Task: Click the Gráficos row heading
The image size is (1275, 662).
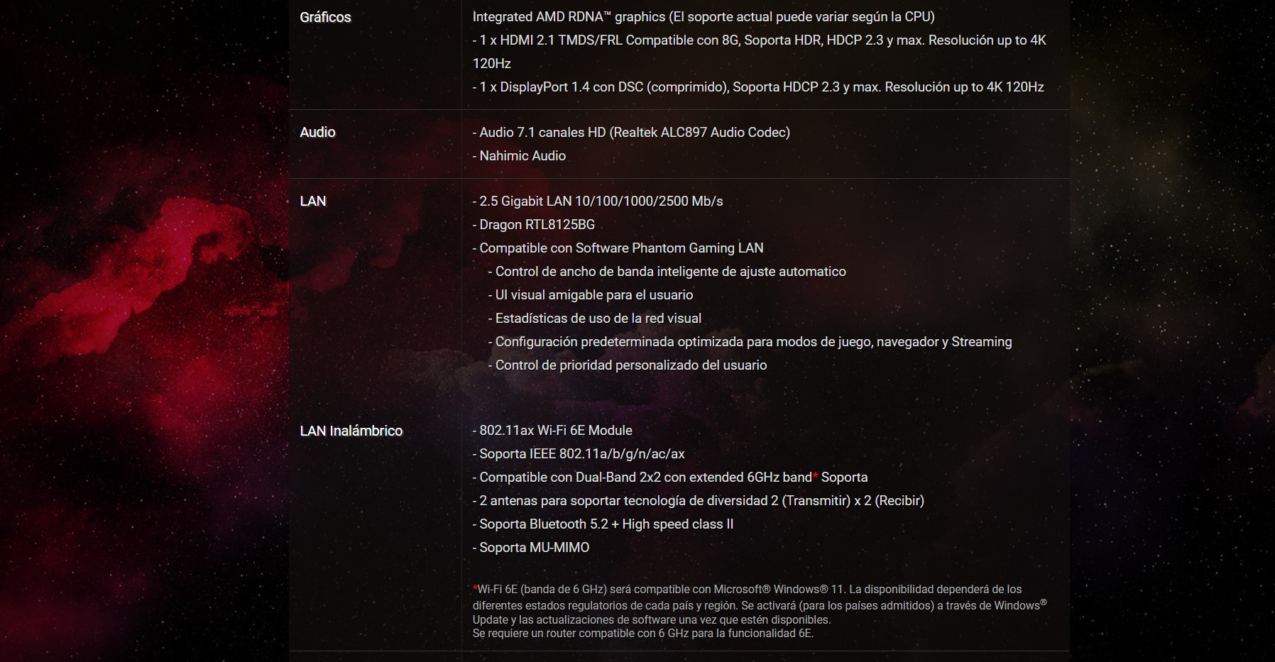Action: coord(325,17)
